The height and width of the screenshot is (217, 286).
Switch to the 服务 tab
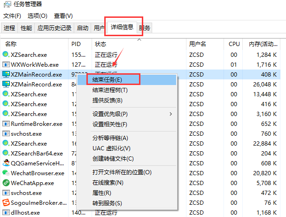pos(145,28)
